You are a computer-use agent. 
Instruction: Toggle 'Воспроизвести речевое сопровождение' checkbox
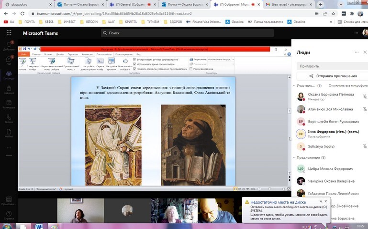[x=134, y=59]
